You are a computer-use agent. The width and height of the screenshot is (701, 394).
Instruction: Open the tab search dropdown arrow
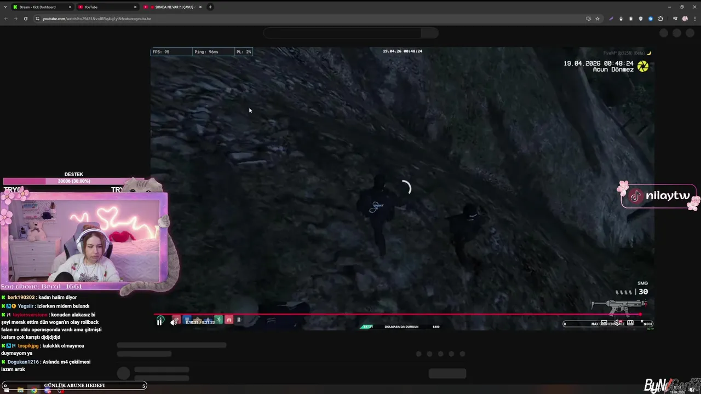coord(5,7)
